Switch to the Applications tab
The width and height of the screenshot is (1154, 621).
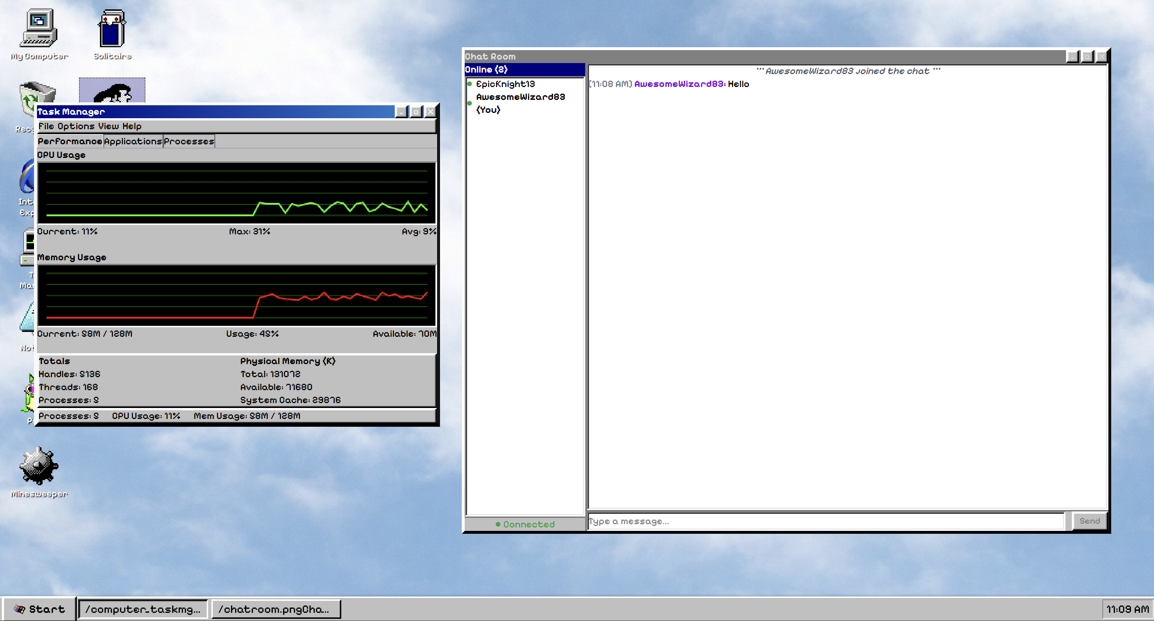pos(133,142)
